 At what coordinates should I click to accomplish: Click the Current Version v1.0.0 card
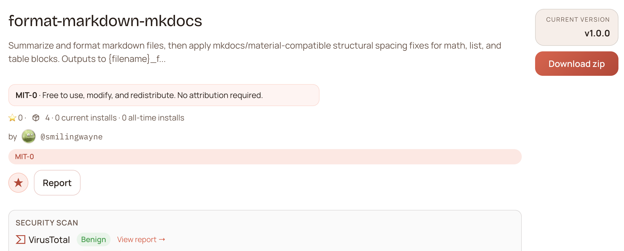click(x=576, y=27)
